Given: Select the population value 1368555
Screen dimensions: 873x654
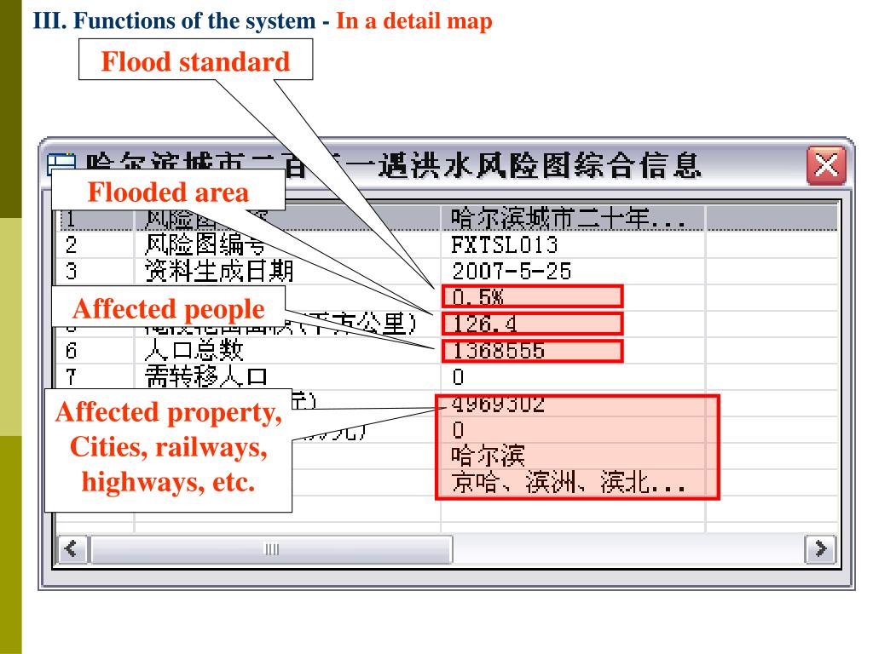Looking at the screenshot, I should (532, 351).
